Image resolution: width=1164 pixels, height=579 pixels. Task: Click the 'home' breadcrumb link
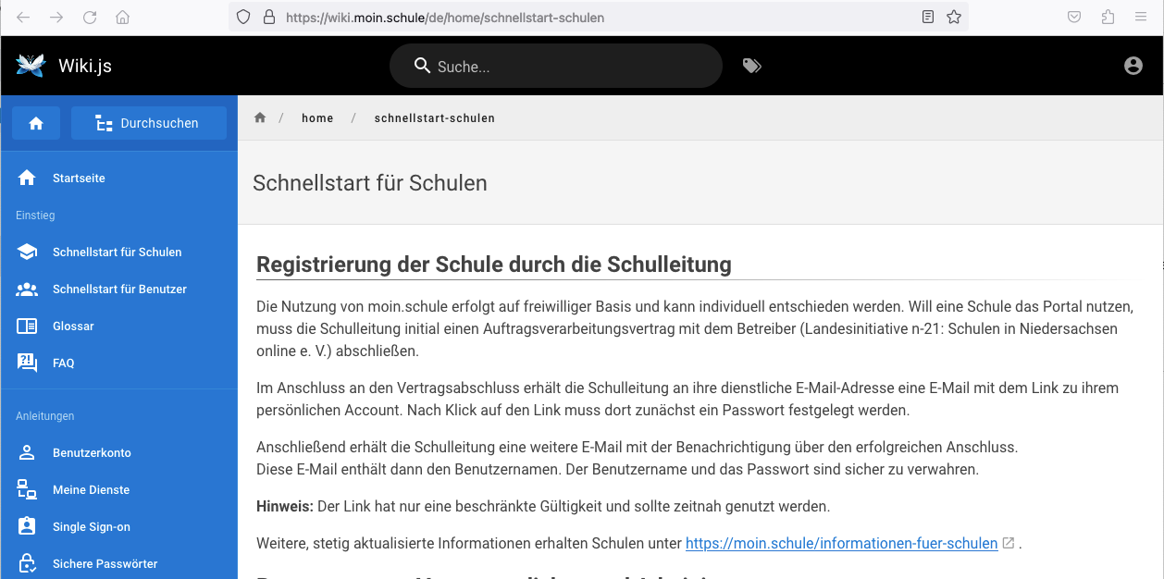click(x=317, y=118)
